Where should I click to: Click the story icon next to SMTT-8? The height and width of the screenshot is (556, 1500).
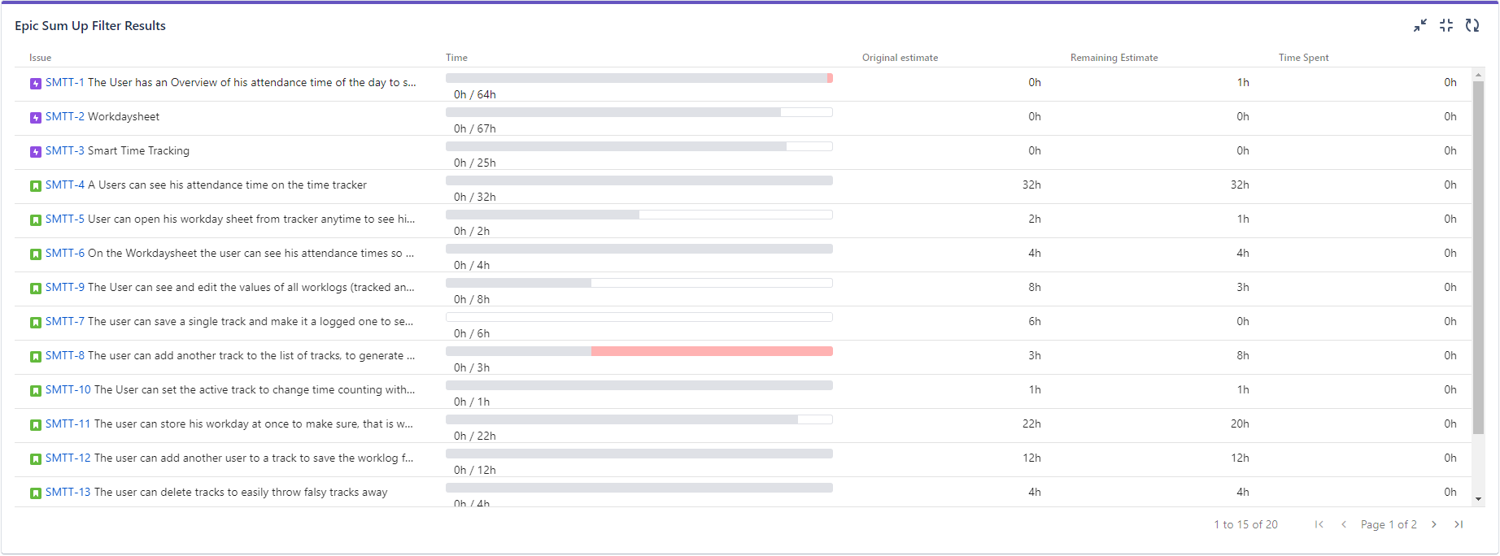point(35,355)
